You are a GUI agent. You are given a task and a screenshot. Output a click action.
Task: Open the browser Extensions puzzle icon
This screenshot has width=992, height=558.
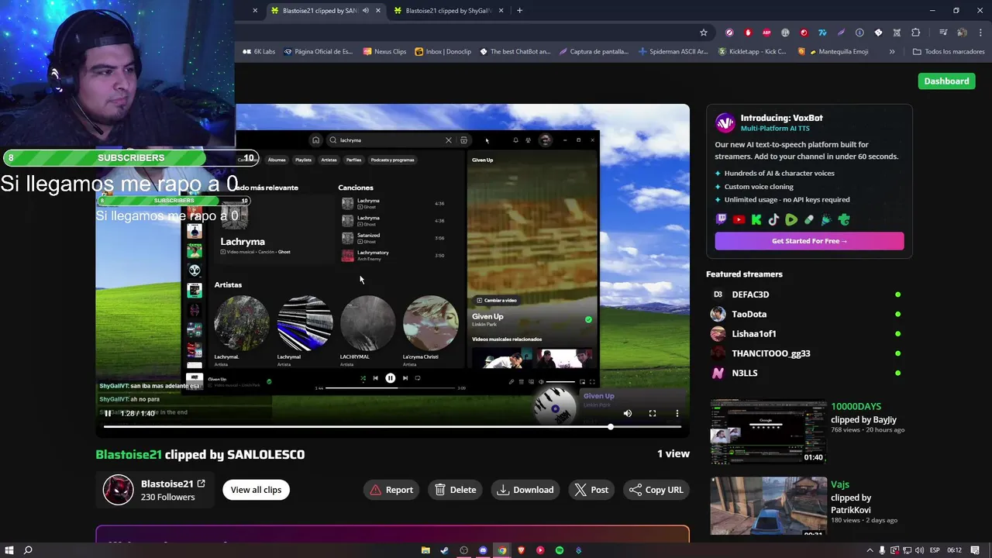pos(915,33)
